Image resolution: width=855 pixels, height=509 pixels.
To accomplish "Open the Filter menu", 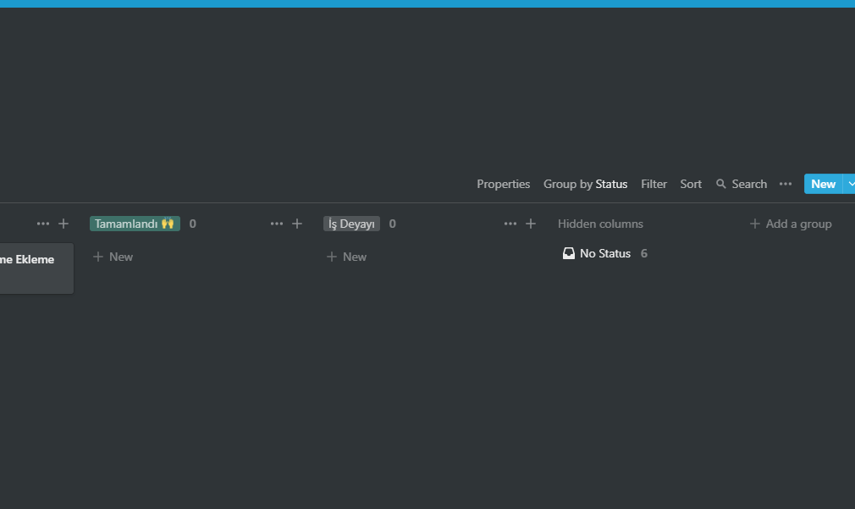I will 654,184.
